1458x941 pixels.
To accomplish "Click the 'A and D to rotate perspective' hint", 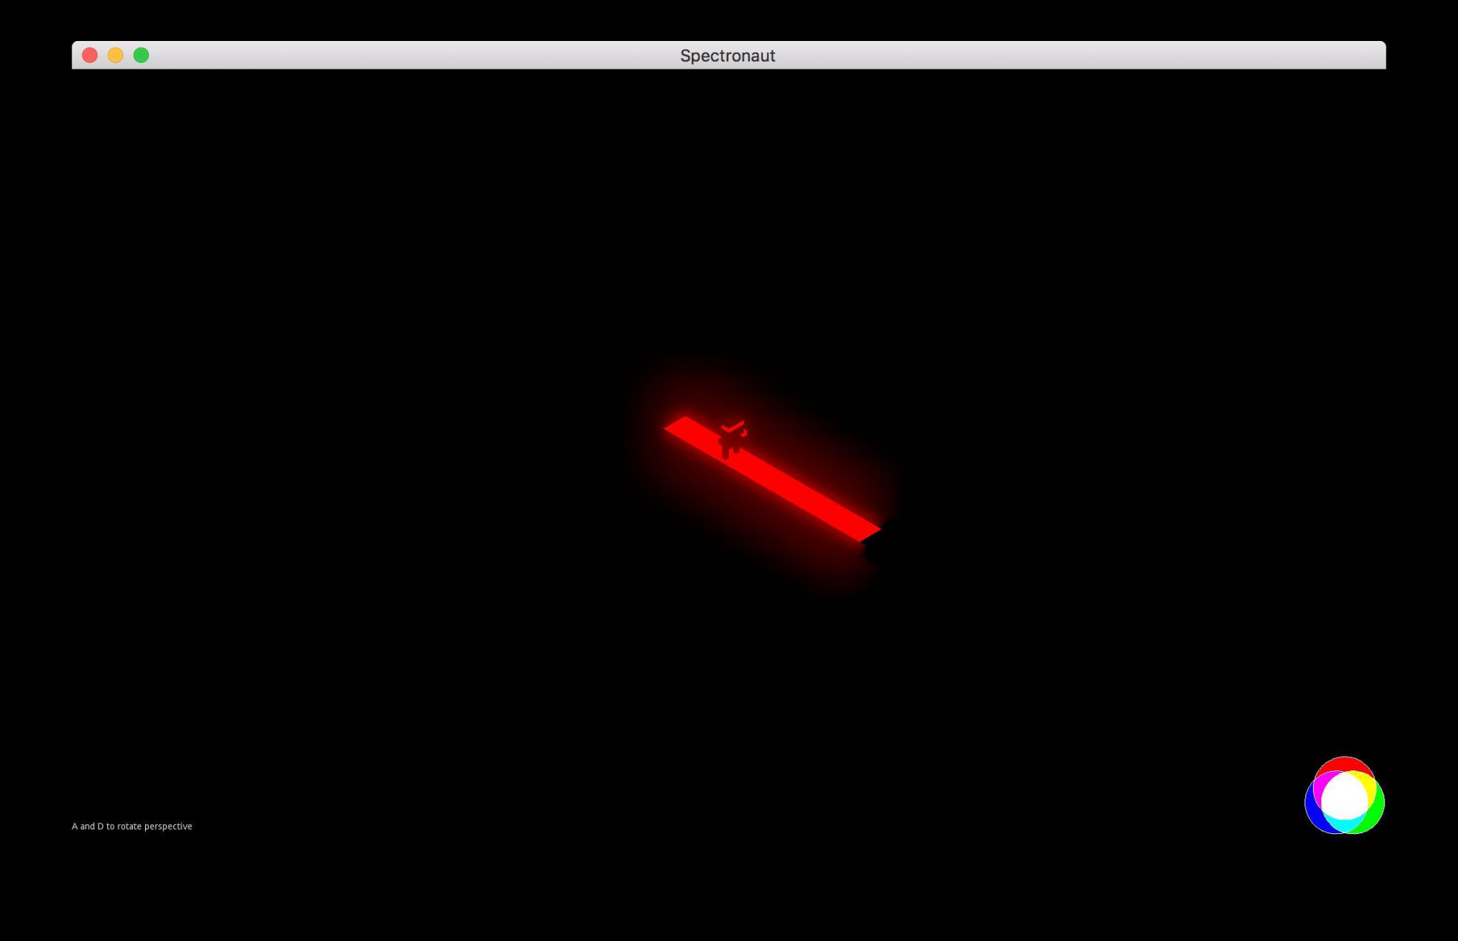I will click(x=132, y=826).
